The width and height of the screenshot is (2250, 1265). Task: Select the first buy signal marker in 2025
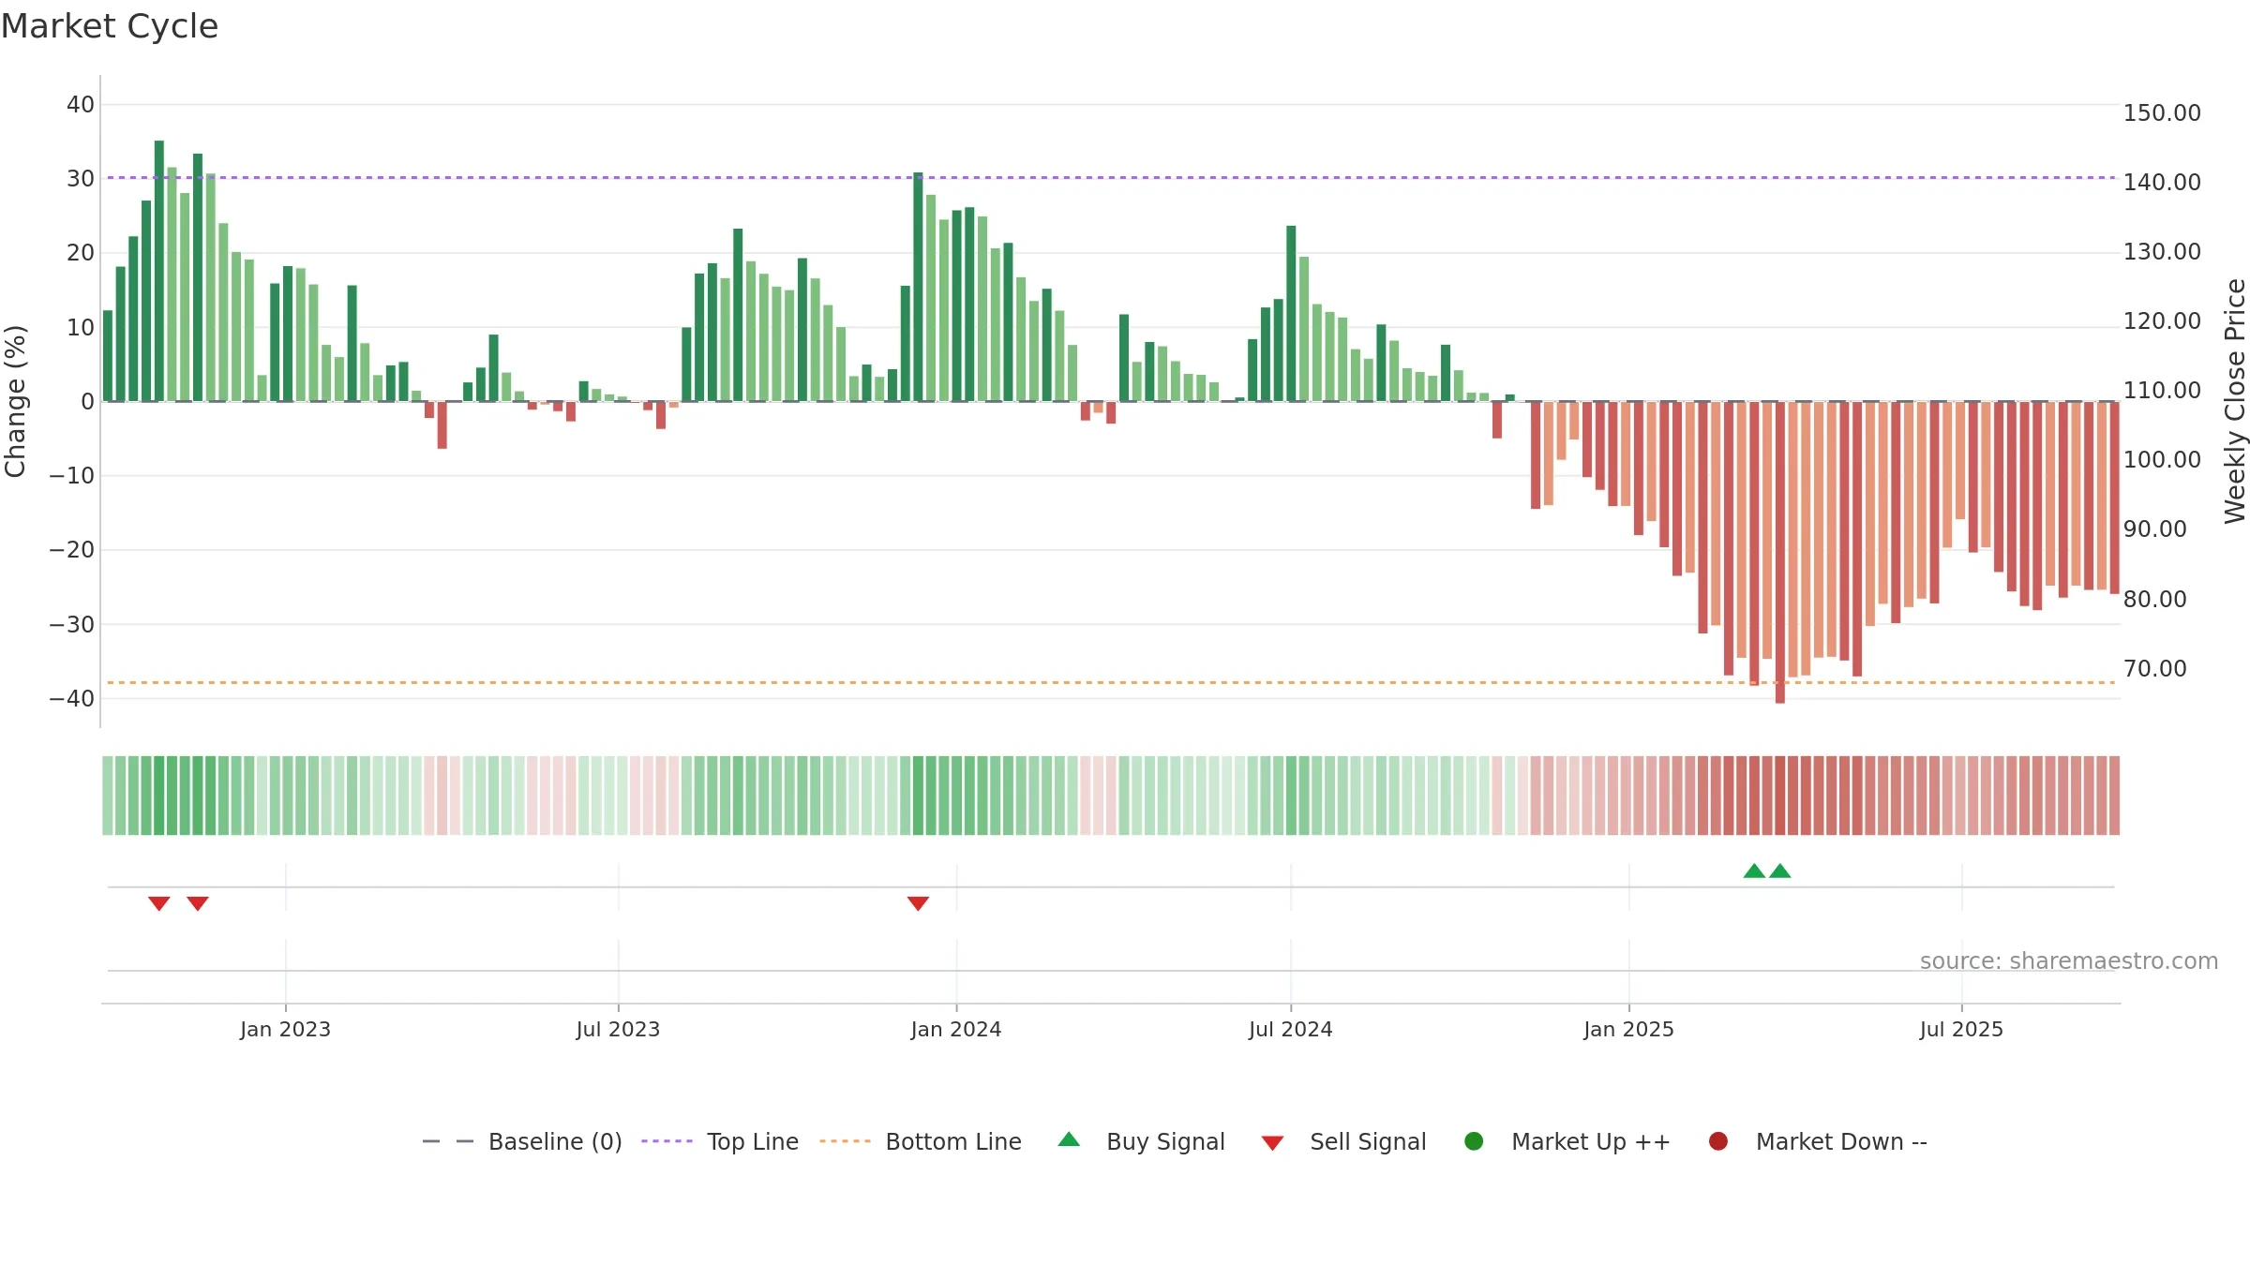[x=1754, y=871]
